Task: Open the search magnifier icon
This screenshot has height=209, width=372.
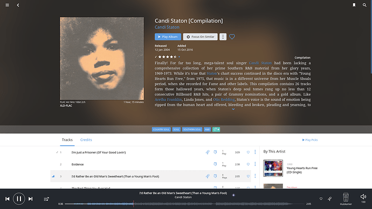Action: tap(364, 5)
